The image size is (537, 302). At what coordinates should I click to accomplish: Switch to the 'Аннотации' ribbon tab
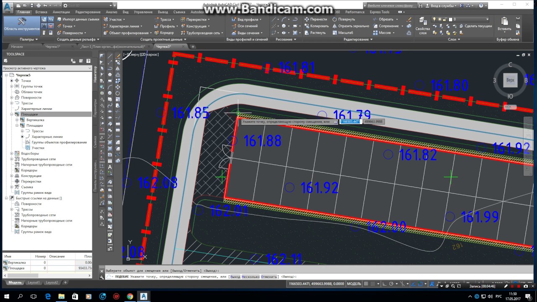(61, 12)
